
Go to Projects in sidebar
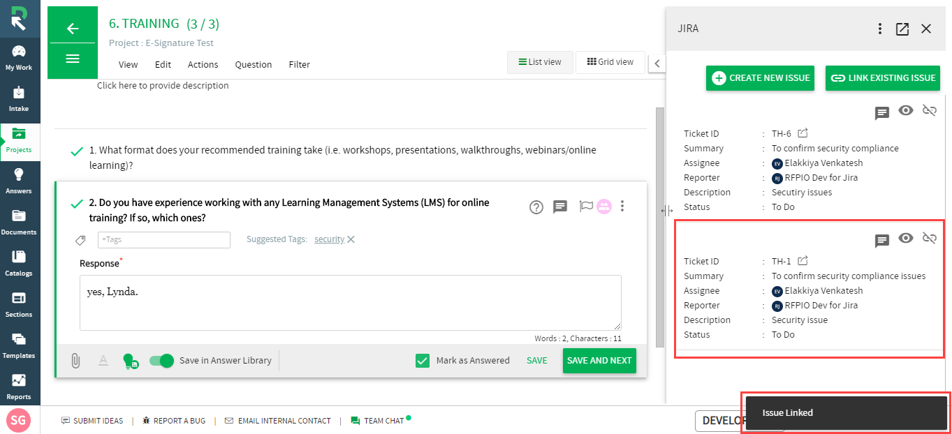19,140
